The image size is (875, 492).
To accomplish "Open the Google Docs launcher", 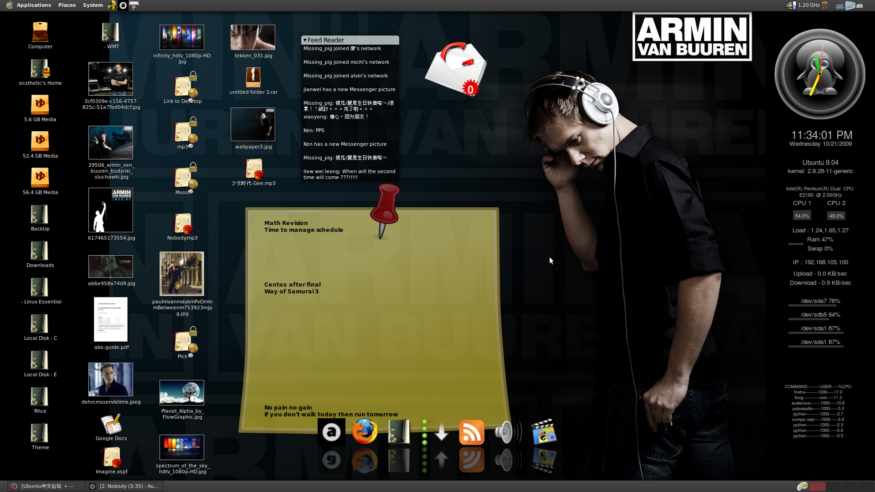I will pyautogui.click(x=111, y=424).
